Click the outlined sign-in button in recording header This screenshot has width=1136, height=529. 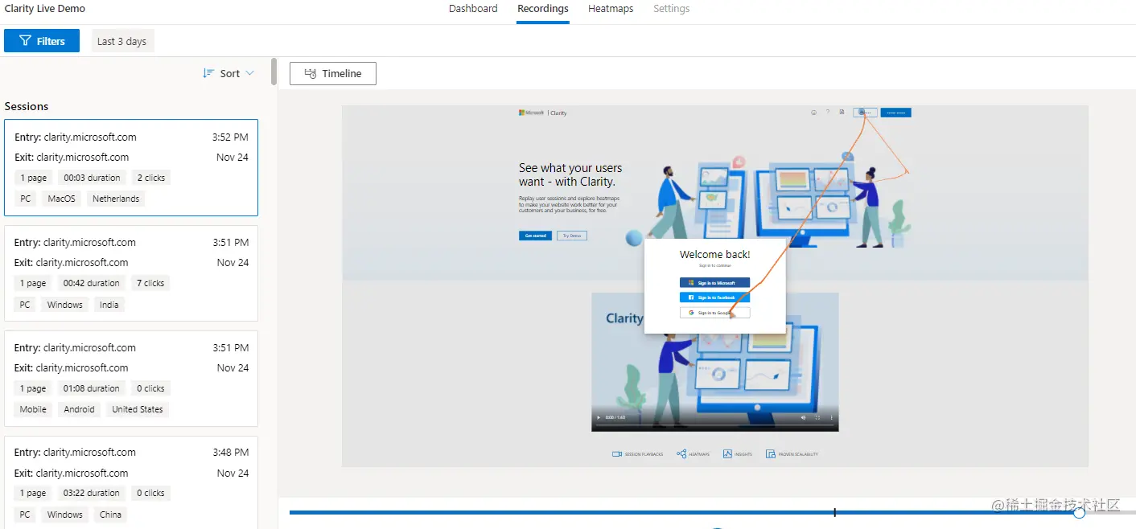[x=865, y=113]
